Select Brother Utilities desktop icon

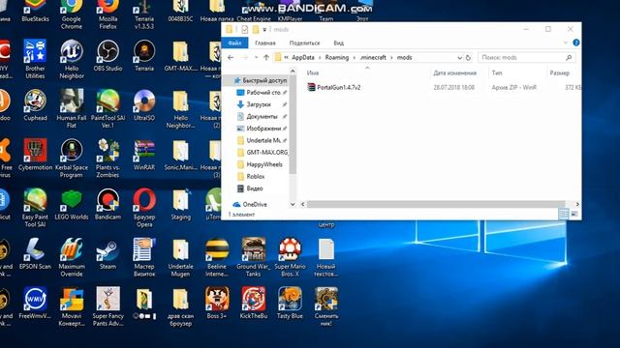point(35,59)
